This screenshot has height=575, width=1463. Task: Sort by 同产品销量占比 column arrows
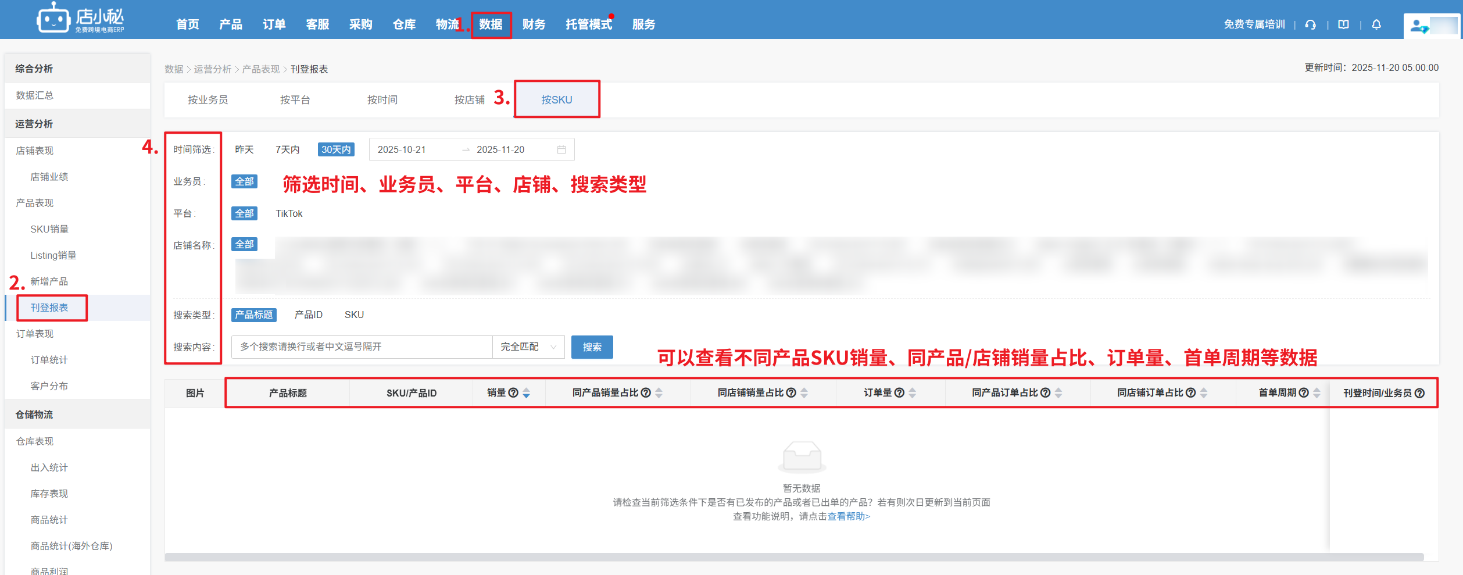(x=659, y=393)
